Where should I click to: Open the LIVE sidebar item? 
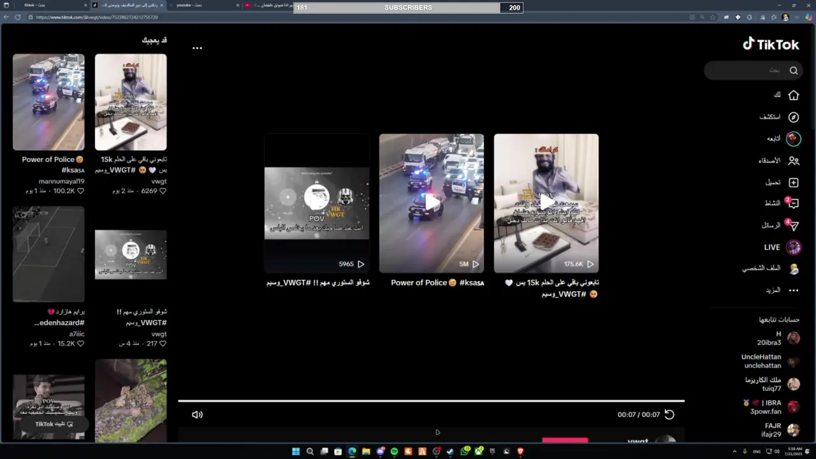point(783,247)
